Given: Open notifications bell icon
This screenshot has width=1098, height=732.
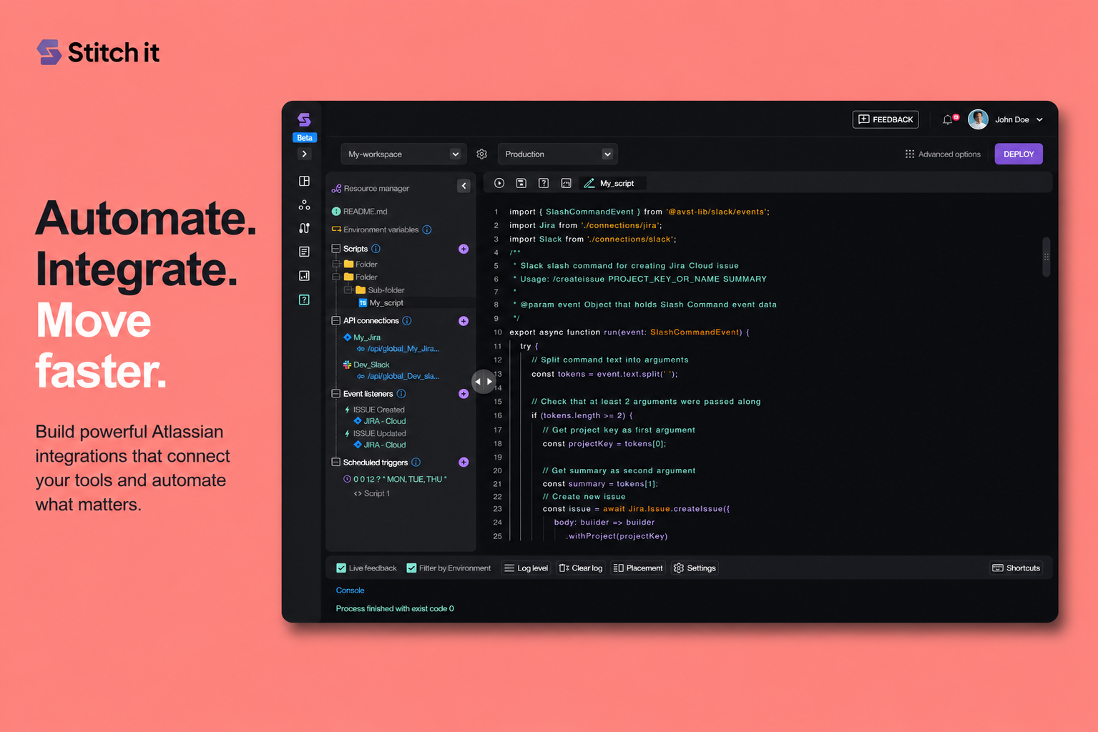Looking at the screenshot, I should pos(949,119).
